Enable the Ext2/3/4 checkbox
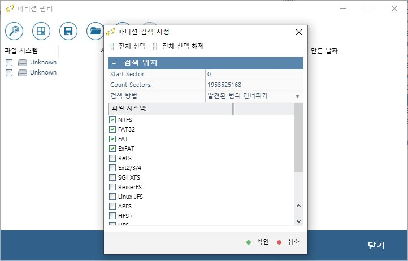The width and height of the screenshot is (408, 261). click(x=112, y=168)
